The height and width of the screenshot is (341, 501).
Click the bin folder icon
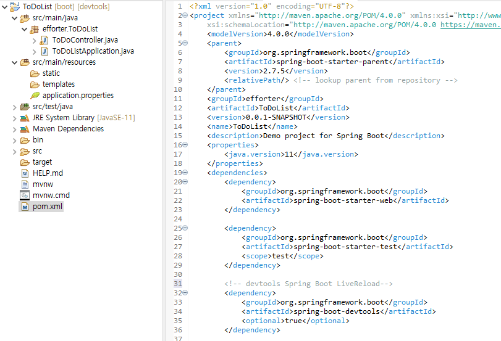point(25,141)
